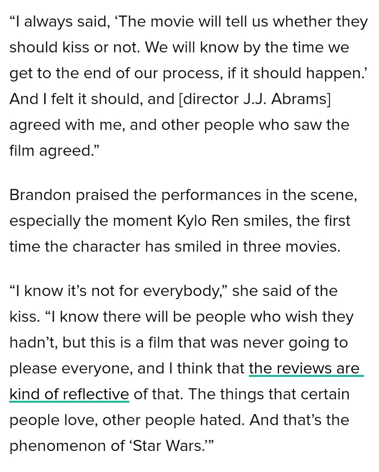Viewport: 379px width, 472px height.
Task: Click the words "never going to"
Action: click(x=296, y=343)
